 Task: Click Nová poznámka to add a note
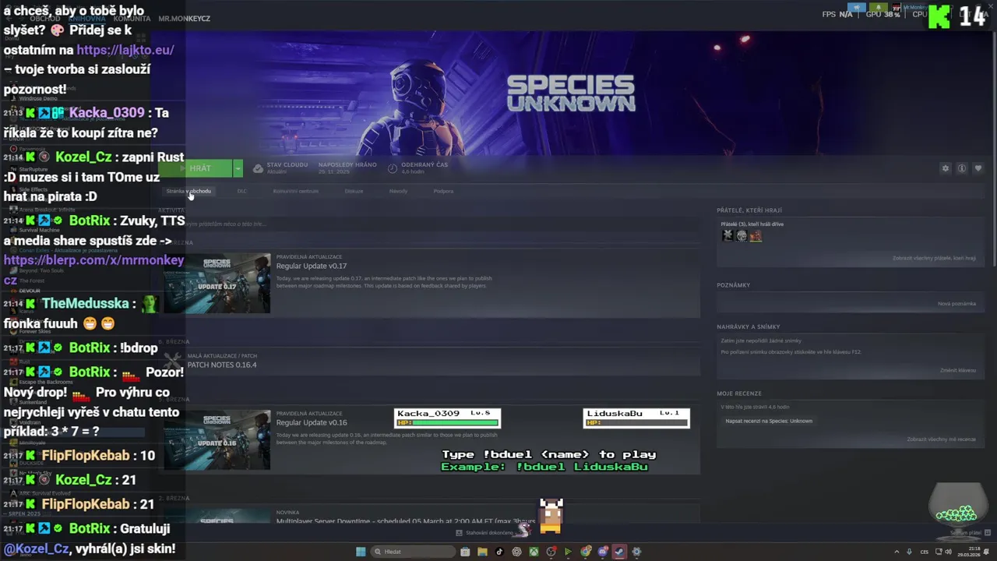pos(956,303)
